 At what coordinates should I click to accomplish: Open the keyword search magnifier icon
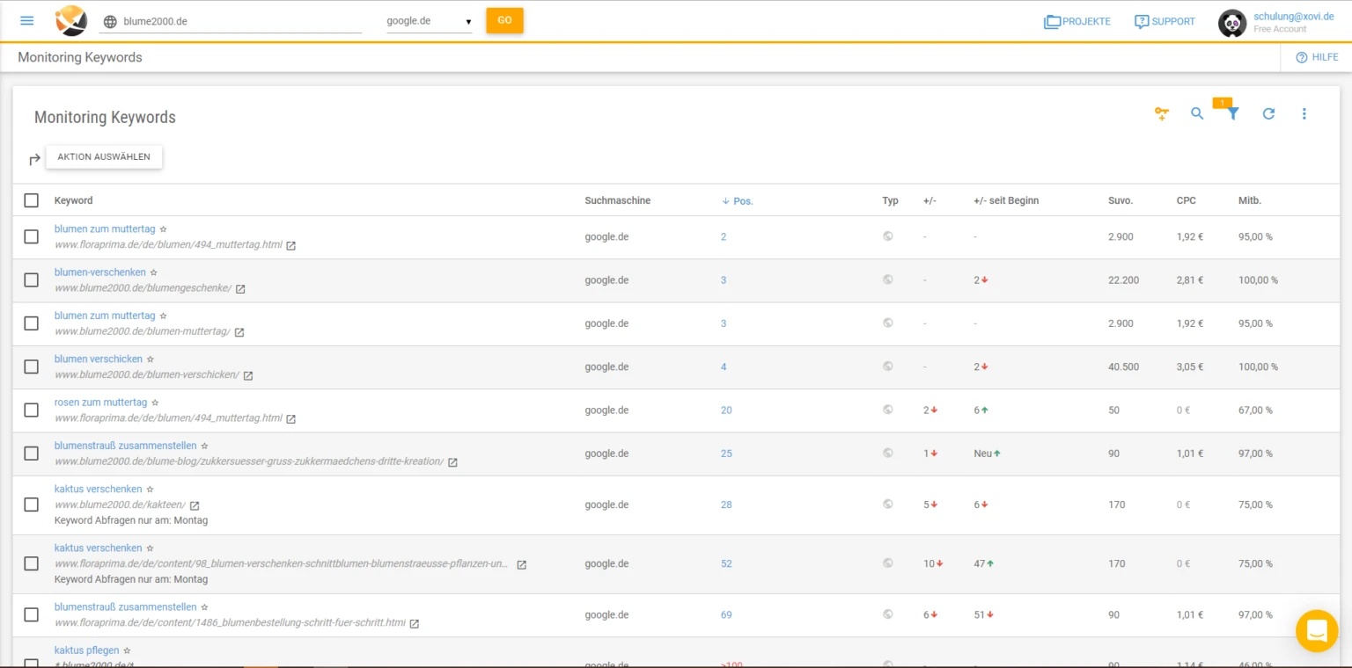click(x=1197, y=113)
